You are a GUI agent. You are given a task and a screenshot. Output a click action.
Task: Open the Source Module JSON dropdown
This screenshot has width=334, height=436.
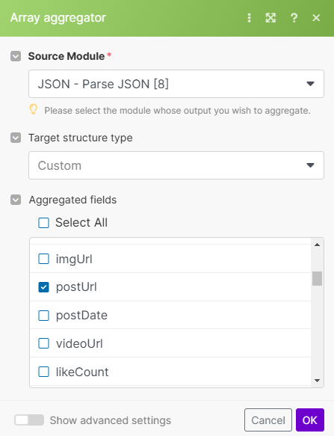(x=176, y=84)
